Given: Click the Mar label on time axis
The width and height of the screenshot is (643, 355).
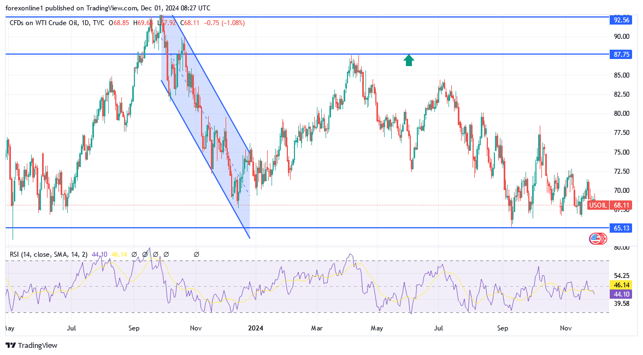Looking at the screenshot, I should click(x=317, y=329).
